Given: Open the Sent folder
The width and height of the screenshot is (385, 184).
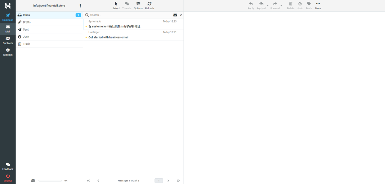Looking at the screenshot, I should pos(49,30).
